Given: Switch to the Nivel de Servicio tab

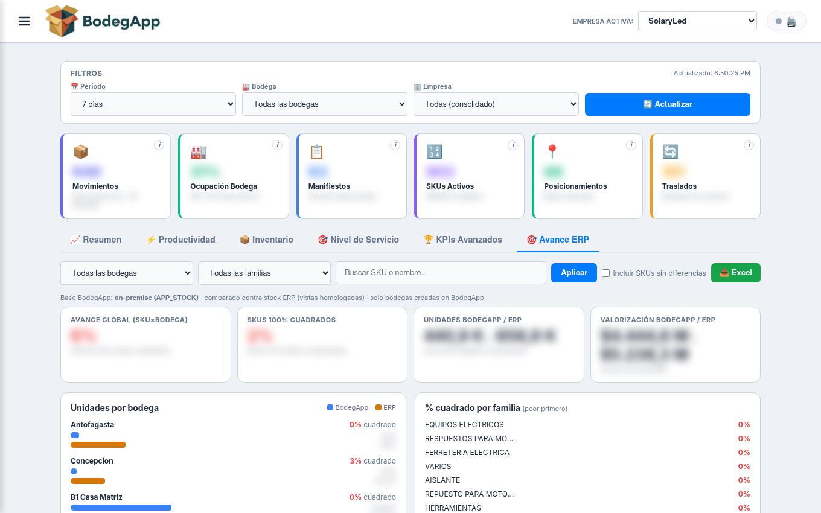Looking at the screenshot, I should click(x=359, y=240).
